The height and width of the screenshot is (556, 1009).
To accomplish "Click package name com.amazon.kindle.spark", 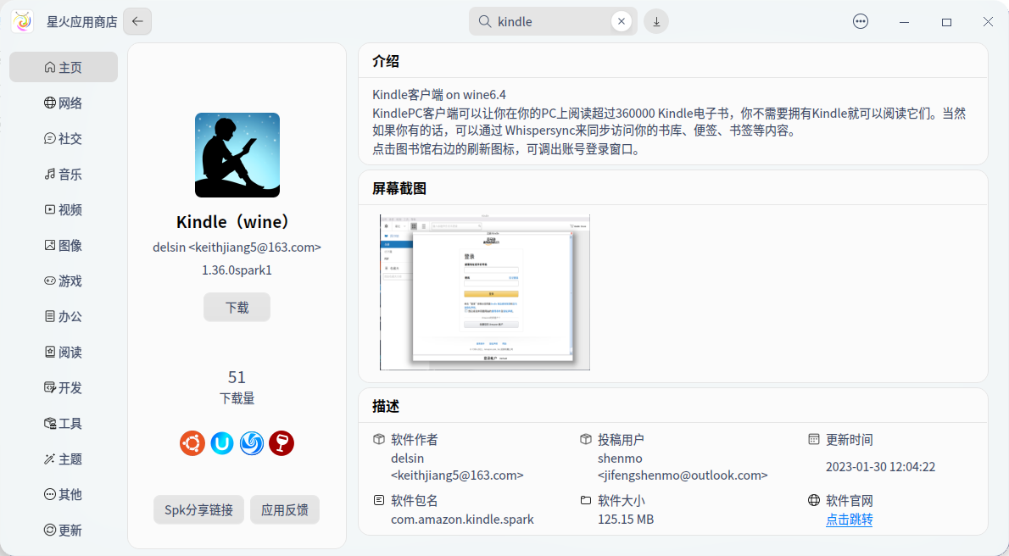I will pos(463,519).
